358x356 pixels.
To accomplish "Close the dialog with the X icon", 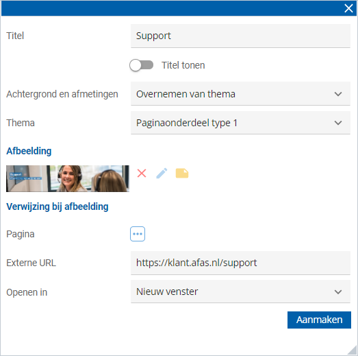I will click(348, 8).
